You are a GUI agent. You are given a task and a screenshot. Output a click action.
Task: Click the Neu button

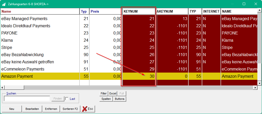pos(12,109)
